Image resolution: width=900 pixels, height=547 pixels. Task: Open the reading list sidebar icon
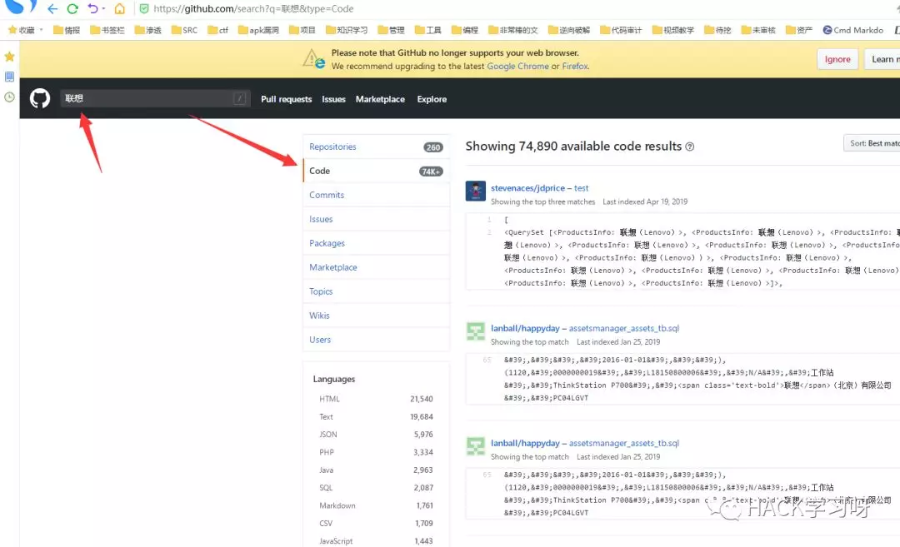(x=9, y=77)
